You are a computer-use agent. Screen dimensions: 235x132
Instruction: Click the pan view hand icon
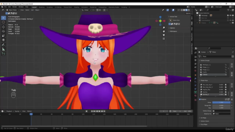pyautogui.click(x=164, y=31)
